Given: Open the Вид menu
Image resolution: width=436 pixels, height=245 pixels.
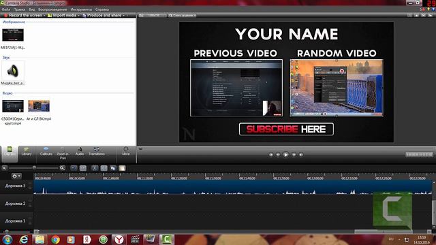Looking at the screenshot, I should 32,10.
